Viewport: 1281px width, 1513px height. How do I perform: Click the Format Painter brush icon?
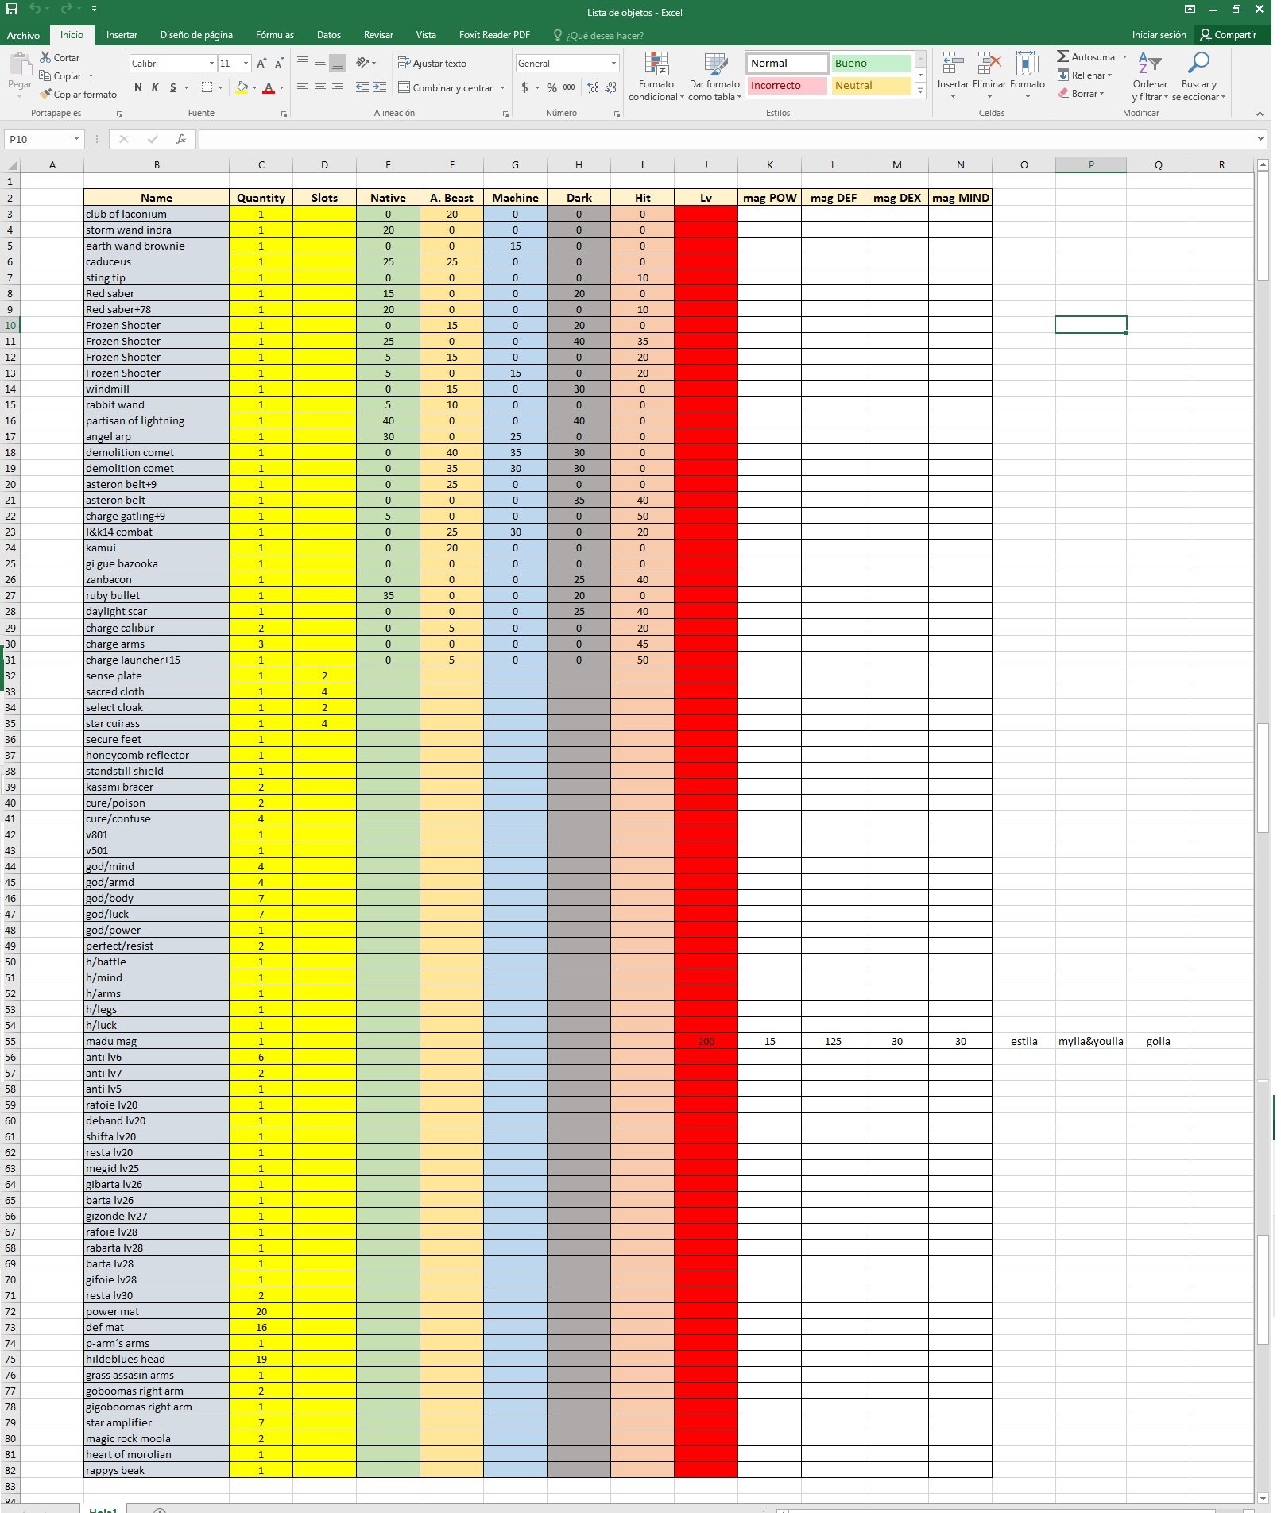tap(46, 94)
